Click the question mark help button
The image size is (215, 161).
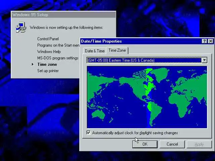click(x=204, y=41)
